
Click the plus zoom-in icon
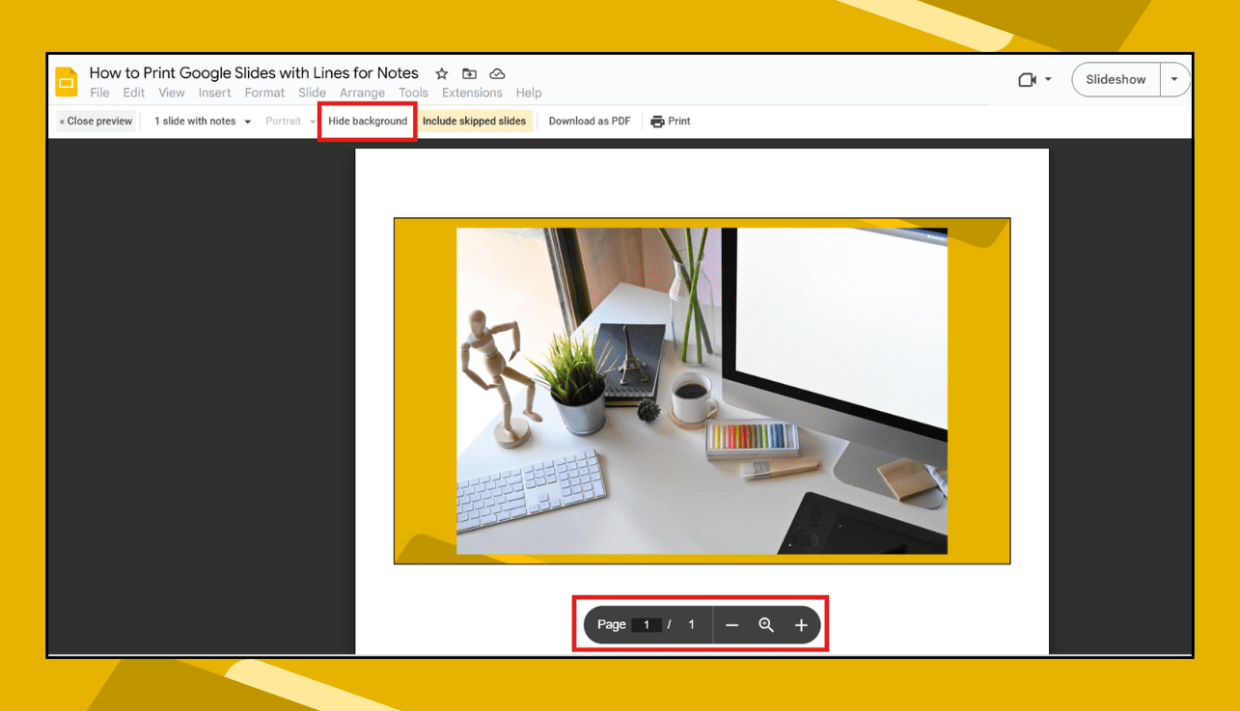click(x=801, y=625)
